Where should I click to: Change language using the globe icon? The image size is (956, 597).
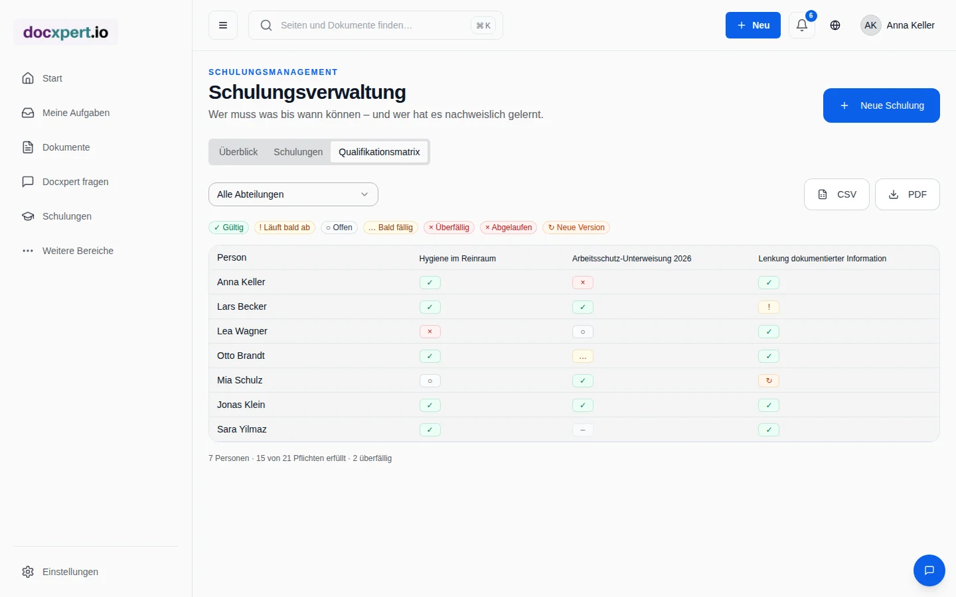pyautogui.click(x=835, y=25)
